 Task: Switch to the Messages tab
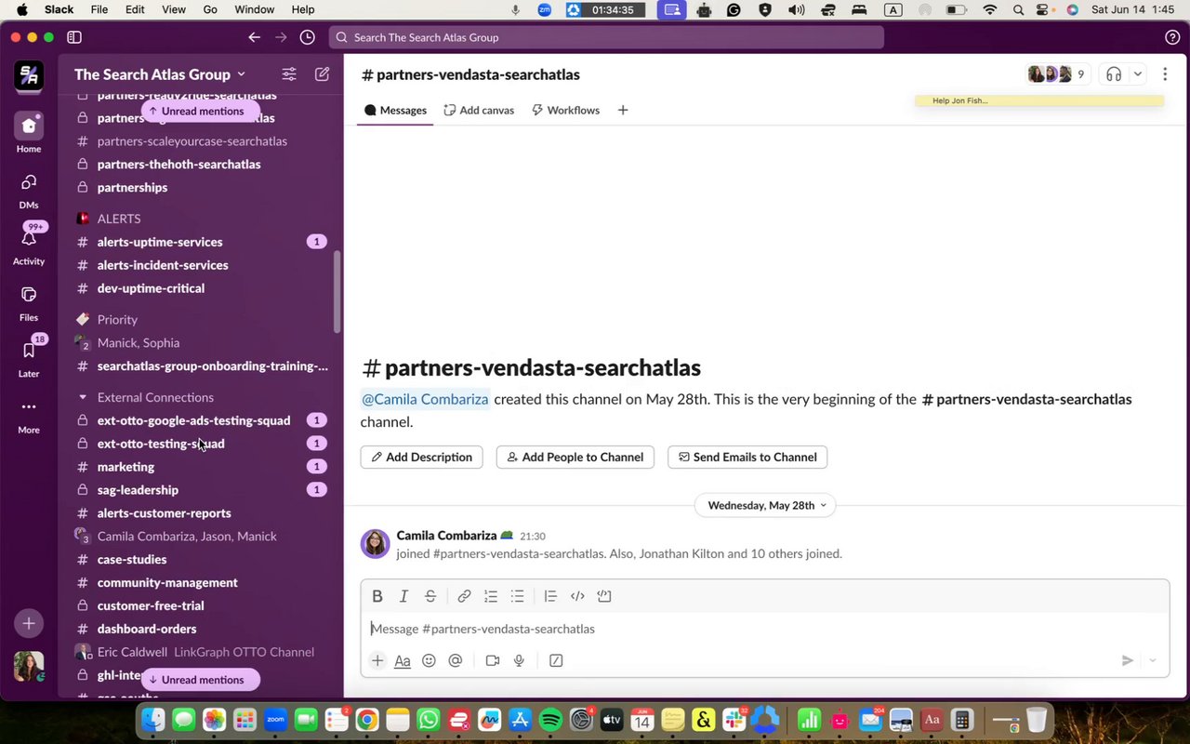(x=396, y=110)
